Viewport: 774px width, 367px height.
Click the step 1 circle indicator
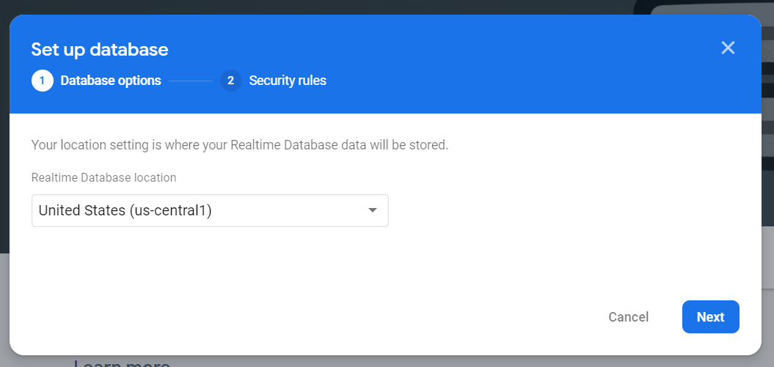click(42, 81)
